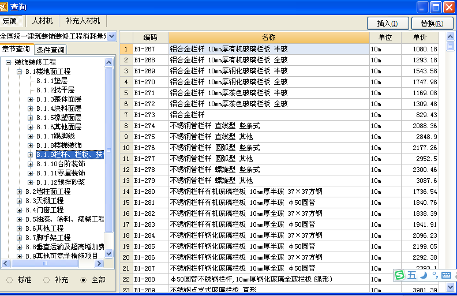Click the punctuation mode icon in IME bar
Viewport: 457px width, 296px height.
[x=434, y=275]
